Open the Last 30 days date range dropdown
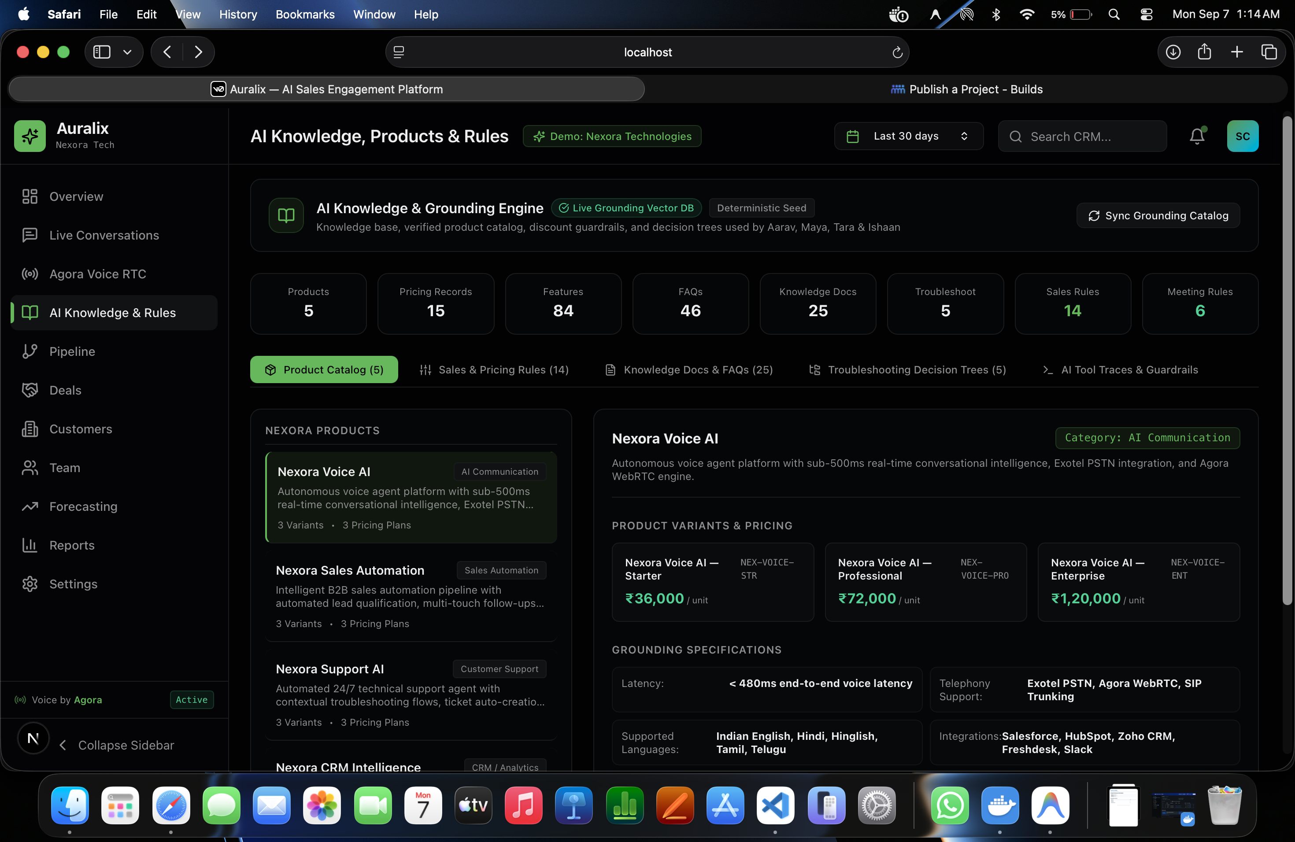The width and height of the screenshot is (1295, 842). coord(908,136)
